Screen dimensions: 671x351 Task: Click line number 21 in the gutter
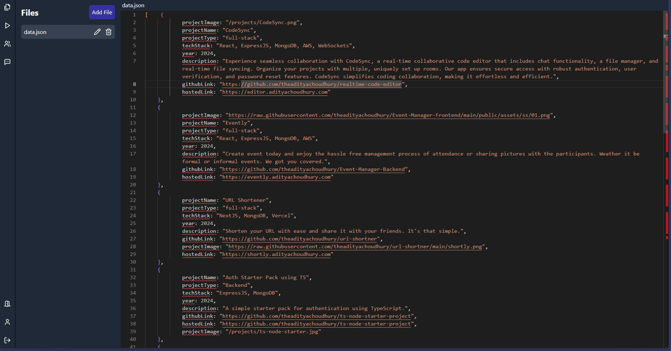tap(133, 193)
